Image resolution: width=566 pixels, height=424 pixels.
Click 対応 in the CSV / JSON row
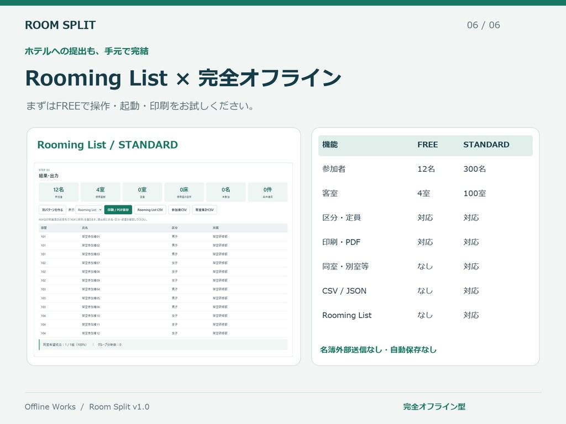coord(471,291)
